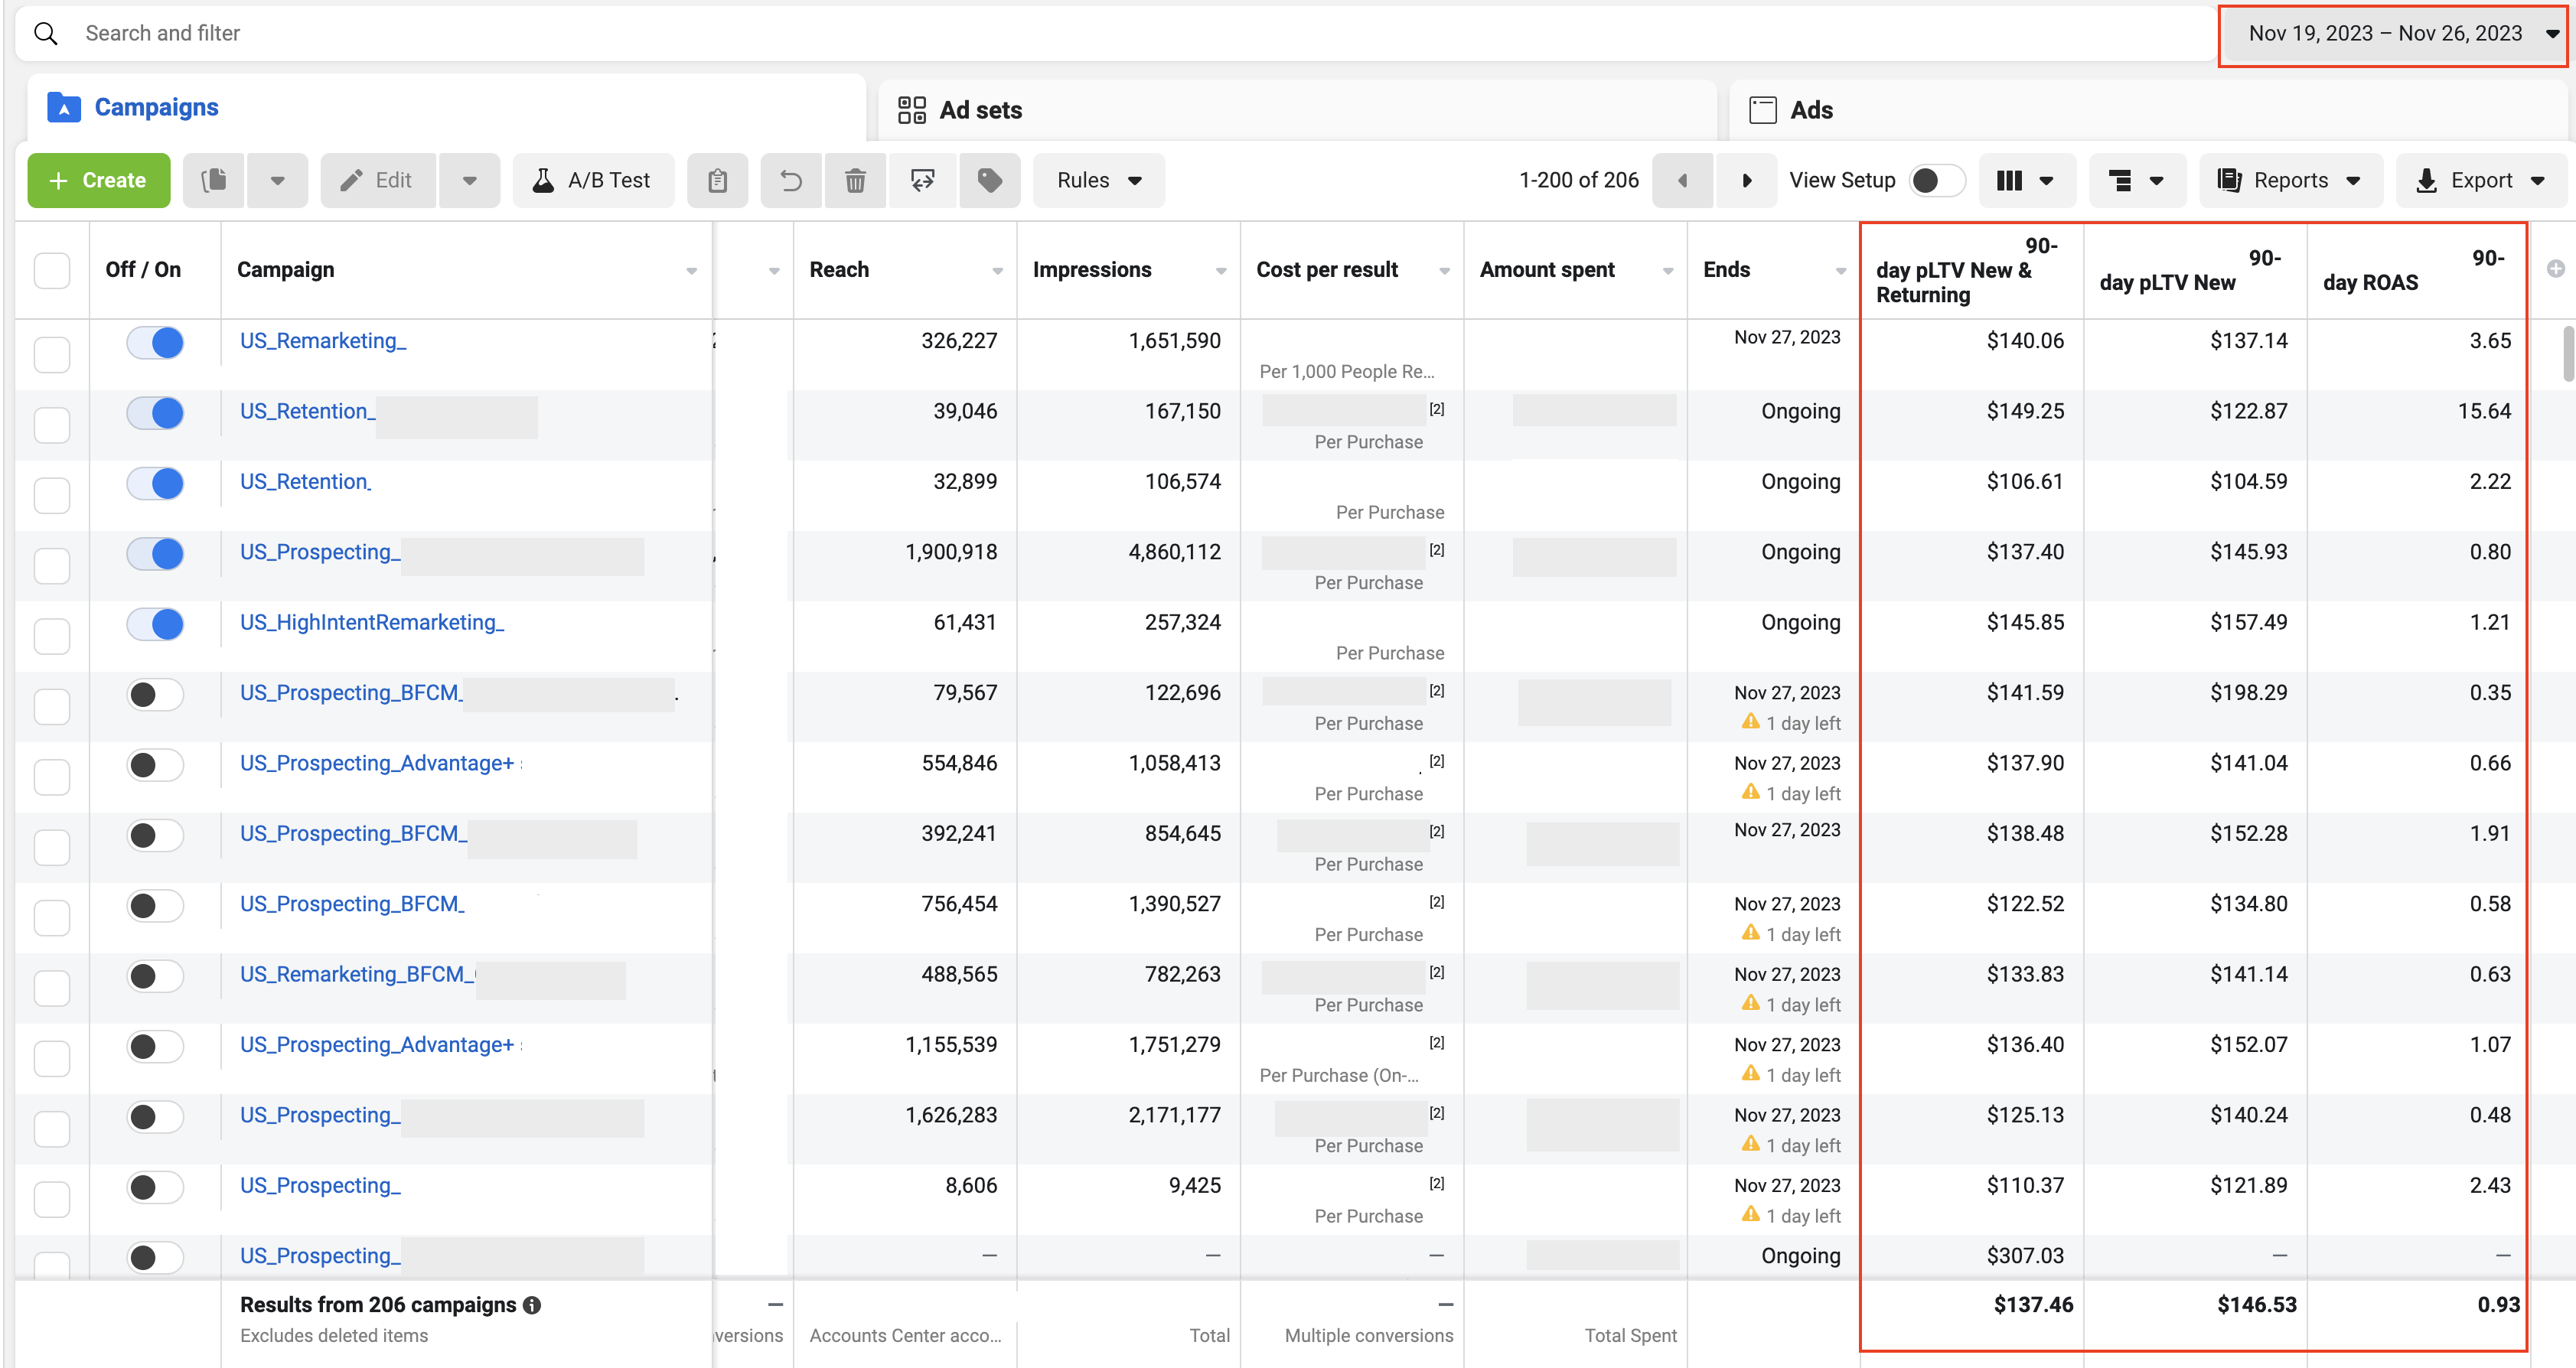
Task: Open the US_Remarketing_ campaign link
Action: click(x=323, y=341)
